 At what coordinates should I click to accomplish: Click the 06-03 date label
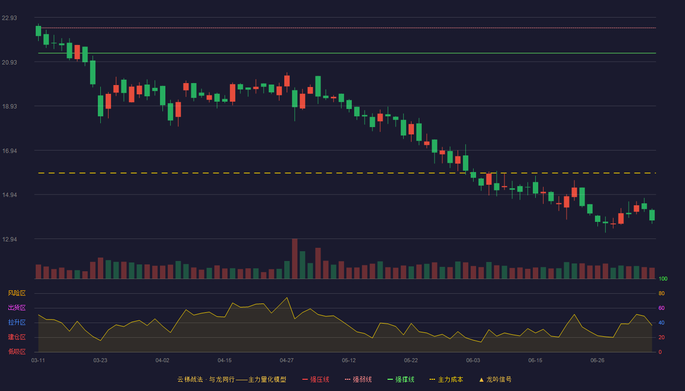[473, 360]
